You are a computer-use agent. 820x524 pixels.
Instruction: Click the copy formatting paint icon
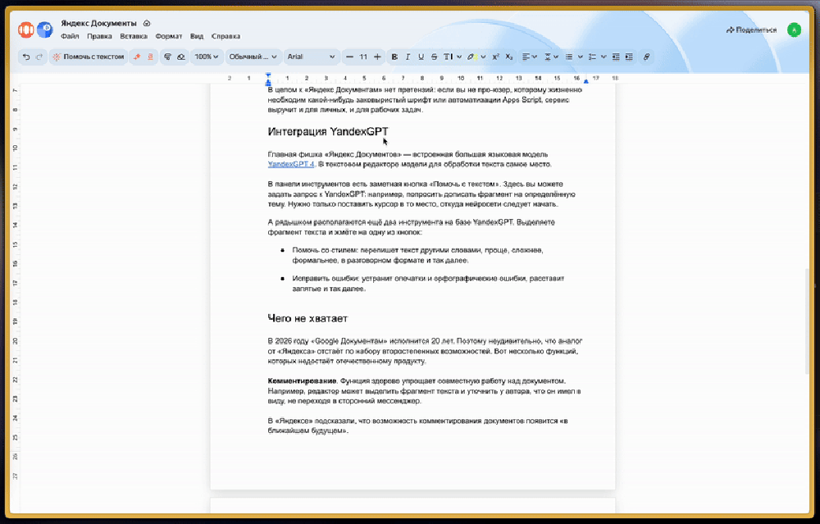(x=167, y=57)
